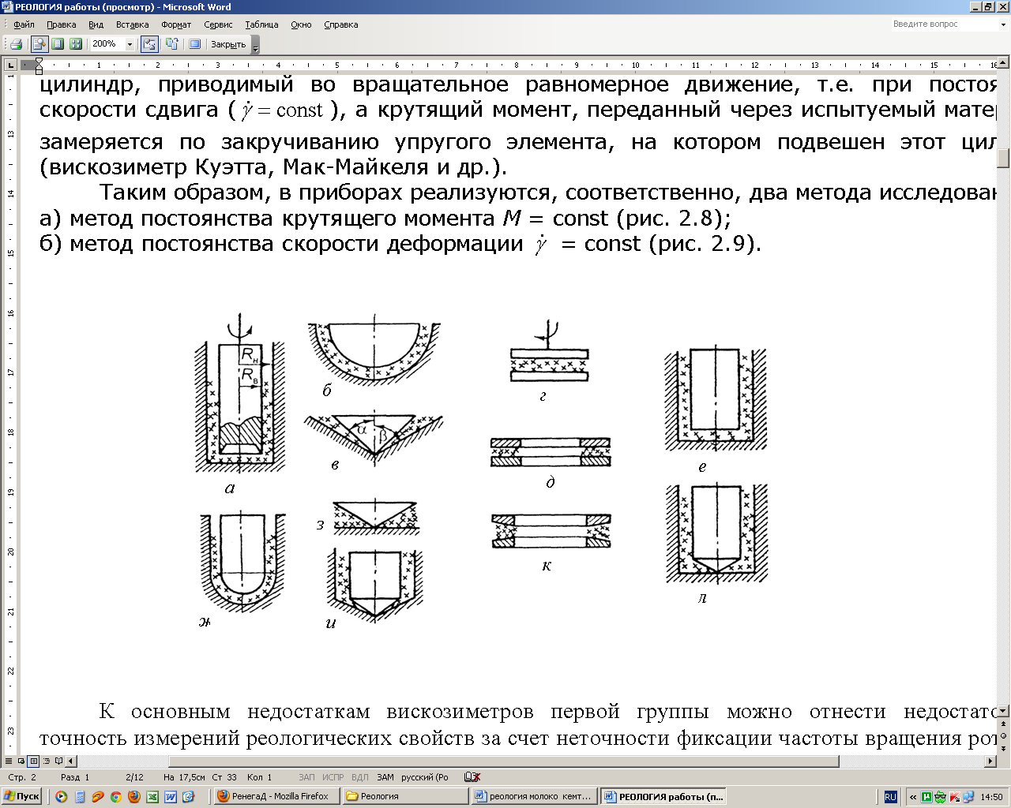Switch to Outline view icon
This screenshot has width=1011, height=808.
point(45,761)
